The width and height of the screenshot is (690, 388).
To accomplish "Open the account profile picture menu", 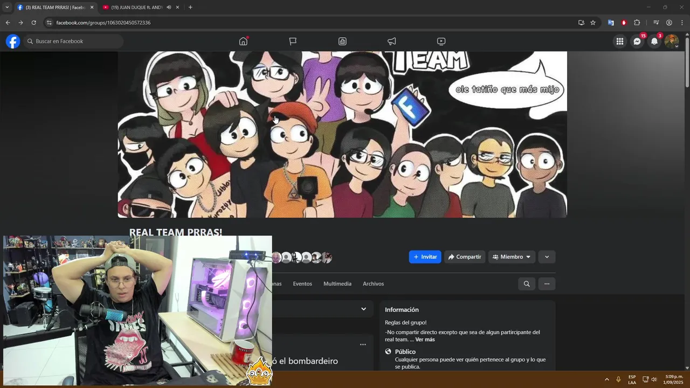I will pos(672,41).
